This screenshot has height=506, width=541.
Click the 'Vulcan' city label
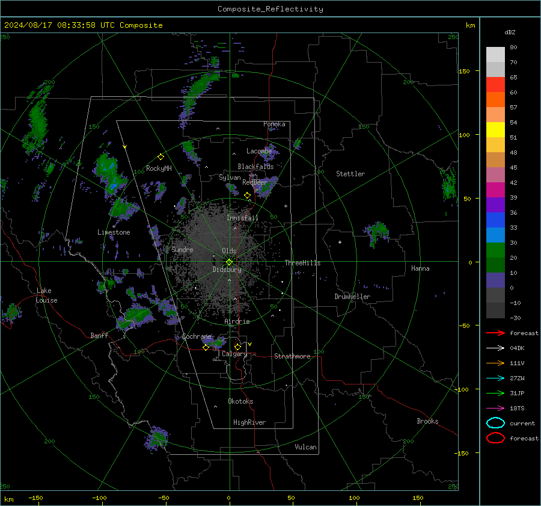point(305,447)
